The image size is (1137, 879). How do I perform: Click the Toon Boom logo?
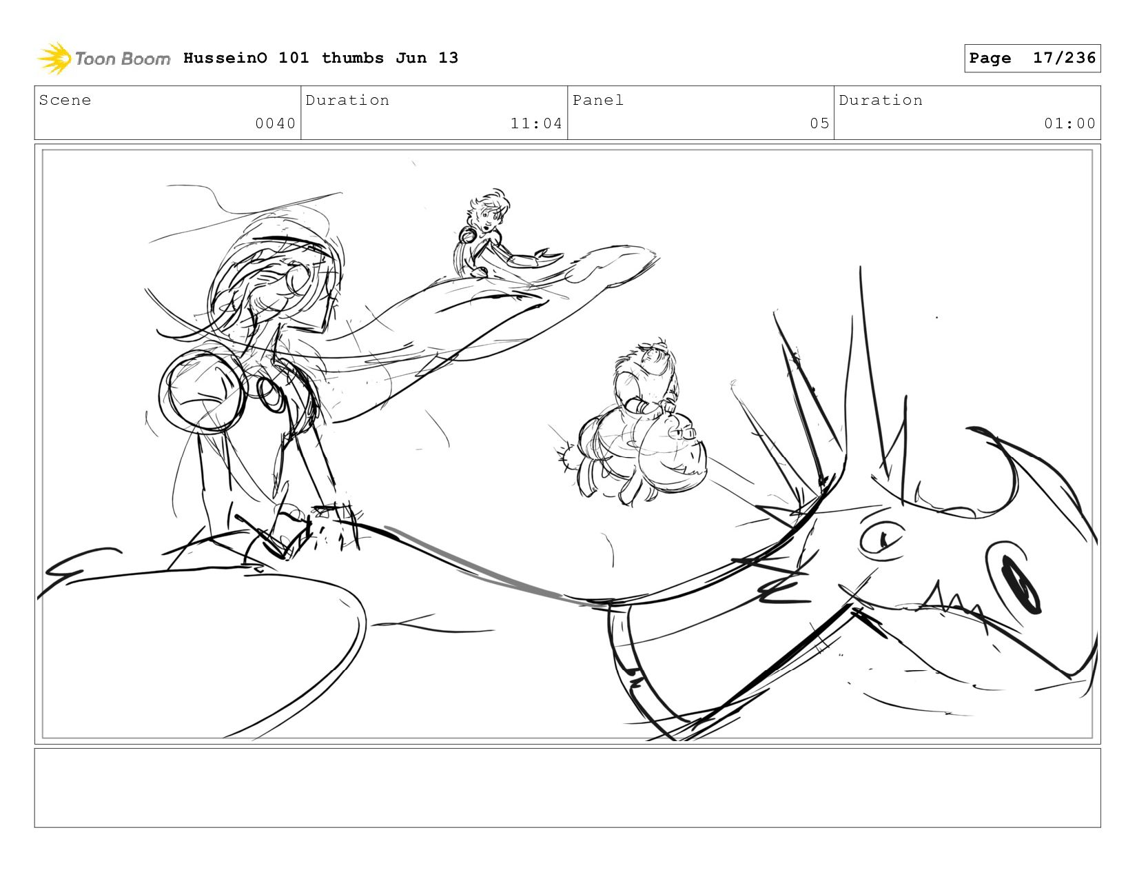click(103, 59)
